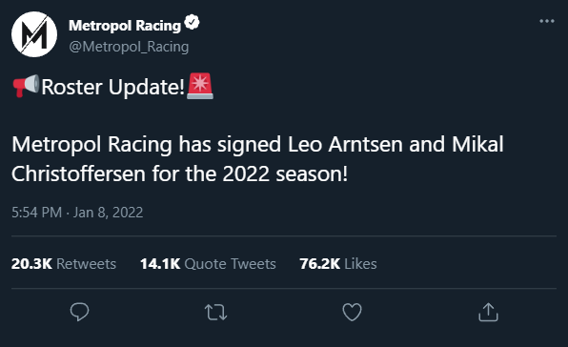
Task: Click the words 2022 season! in tweet
Action: (285, 173)
